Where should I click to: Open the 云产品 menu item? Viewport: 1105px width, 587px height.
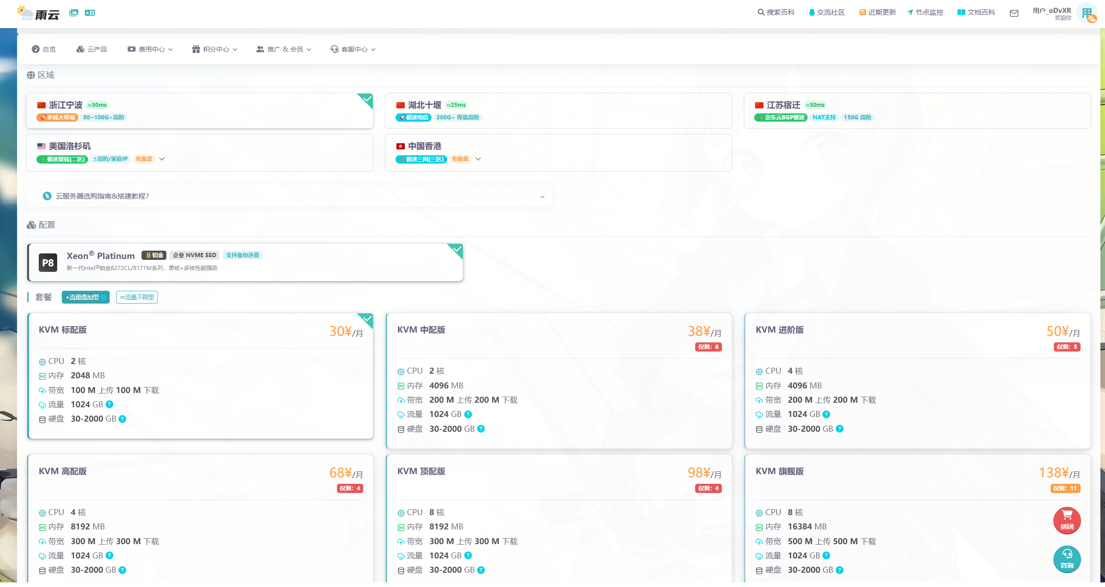click(92, 49)
